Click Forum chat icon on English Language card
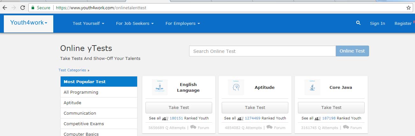 click(x=193, y=127)
